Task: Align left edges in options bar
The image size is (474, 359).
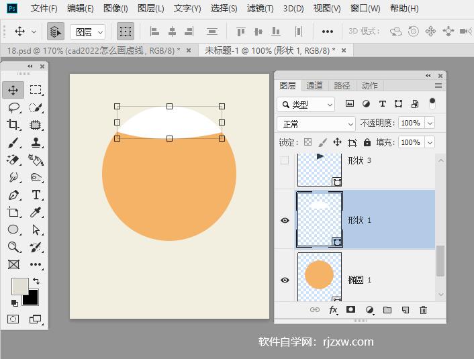Action: click(154, 31)
